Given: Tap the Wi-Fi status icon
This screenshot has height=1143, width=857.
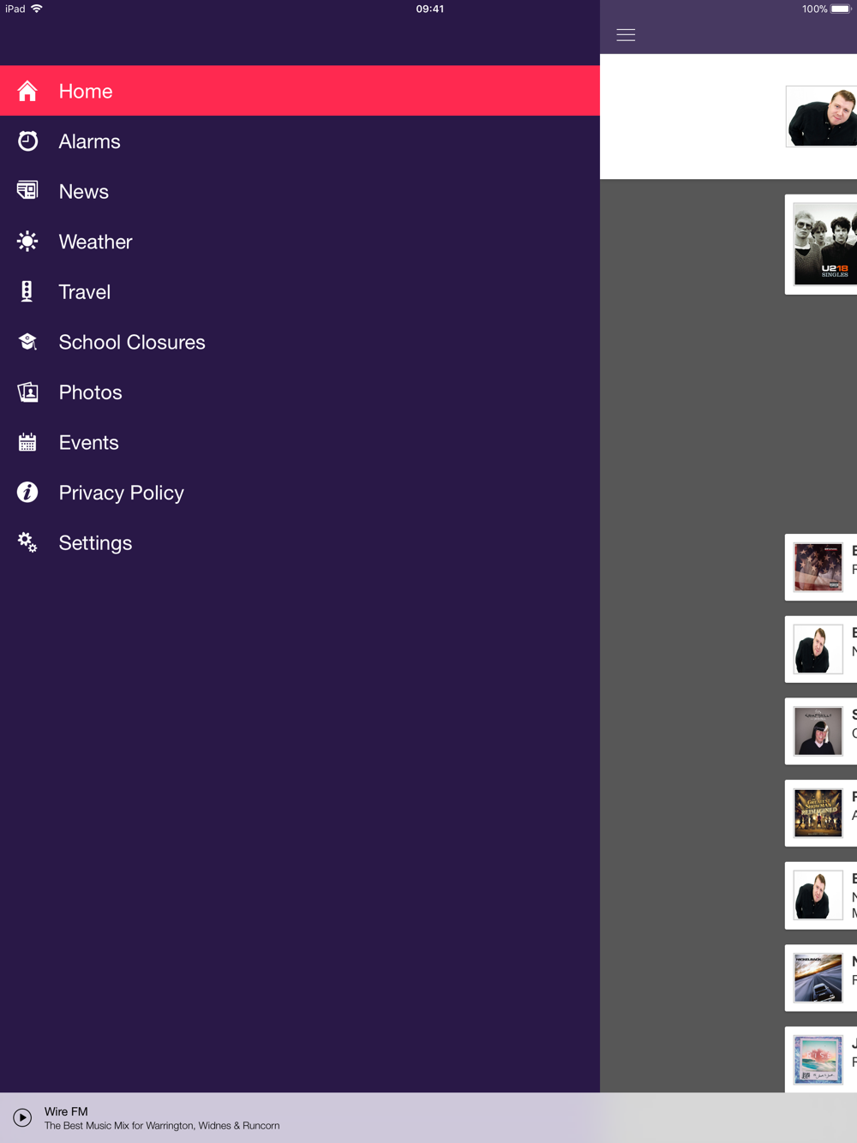Looking at the screenshot, I should [x=37, y=9].
